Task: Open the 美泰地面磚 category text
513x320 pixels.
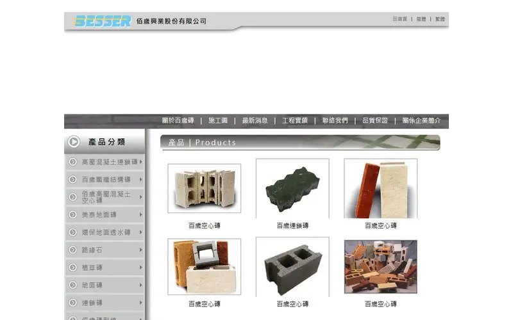Action: 99,215
